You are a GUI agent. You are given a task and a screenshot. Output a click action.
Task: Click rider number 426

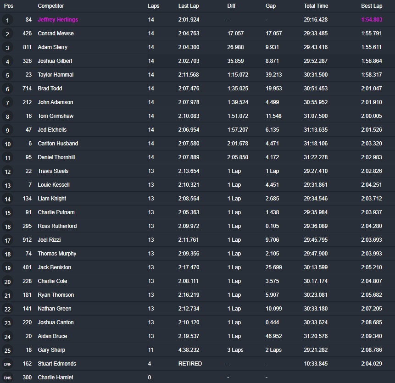(27, 33)
